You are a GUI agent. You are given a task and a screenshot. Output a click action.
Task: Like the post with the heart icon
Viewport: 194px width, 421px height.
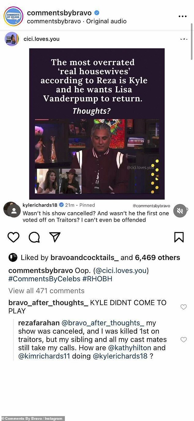pos(13,237)
